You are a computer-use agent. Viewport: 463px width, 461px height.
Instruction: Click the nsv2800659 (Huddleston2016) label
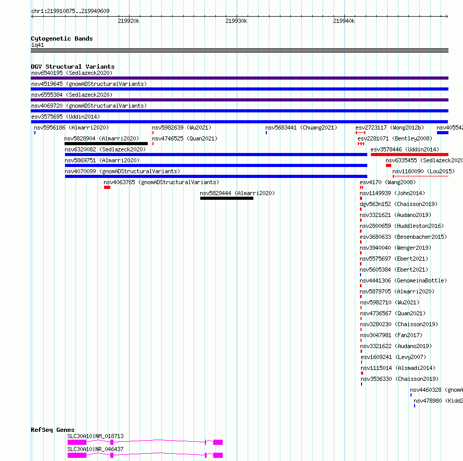pos(402,226)
